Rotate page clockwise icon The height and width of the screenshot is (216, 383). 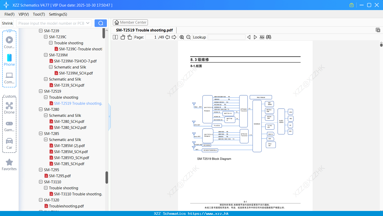tap(130, 37)
